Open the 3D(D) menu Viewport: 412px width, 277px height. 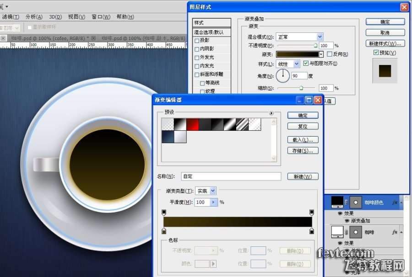[x=55, y=17]
